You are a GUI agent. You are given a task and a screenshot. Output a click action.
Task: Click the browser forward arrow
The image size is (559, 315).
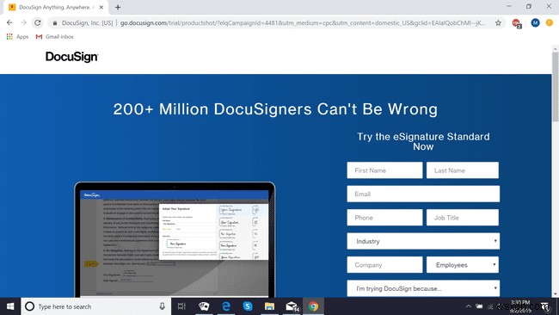point(23,23)
